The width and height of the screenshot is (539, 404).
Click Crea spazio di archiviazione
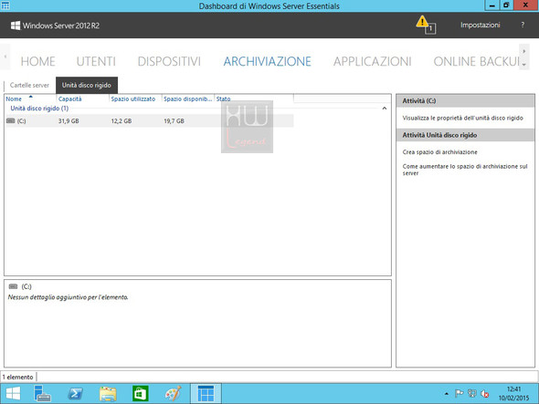pos(439,152)
